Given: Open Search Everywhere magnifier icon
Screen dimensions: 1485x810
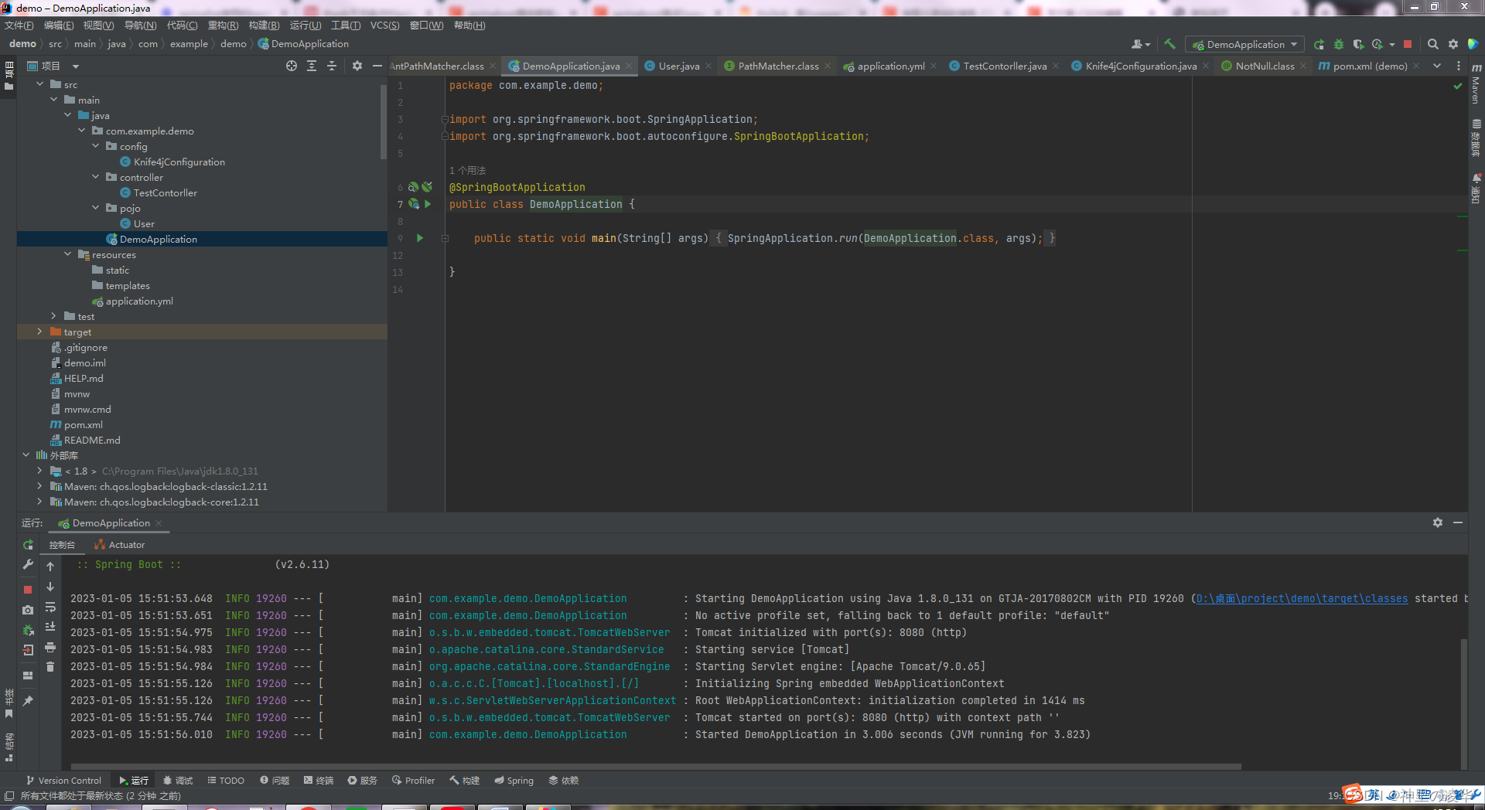Looking at the screenshot, I should pos(1433,44).
